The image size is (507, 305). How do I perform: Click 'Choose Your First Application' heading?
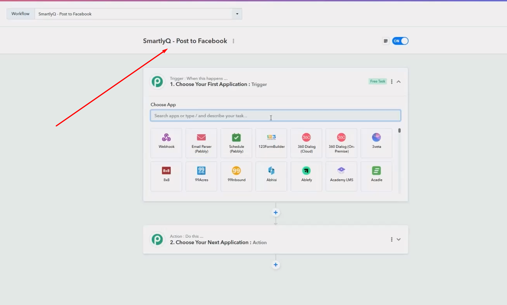click(x=210, y=84)
